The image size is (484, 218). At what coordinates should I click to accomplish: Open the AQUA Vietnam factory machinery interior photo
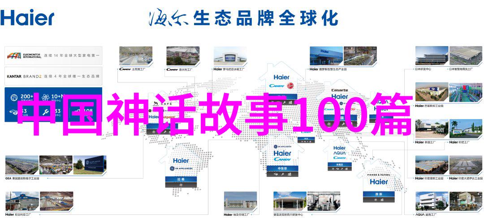[x=466, y=201]
